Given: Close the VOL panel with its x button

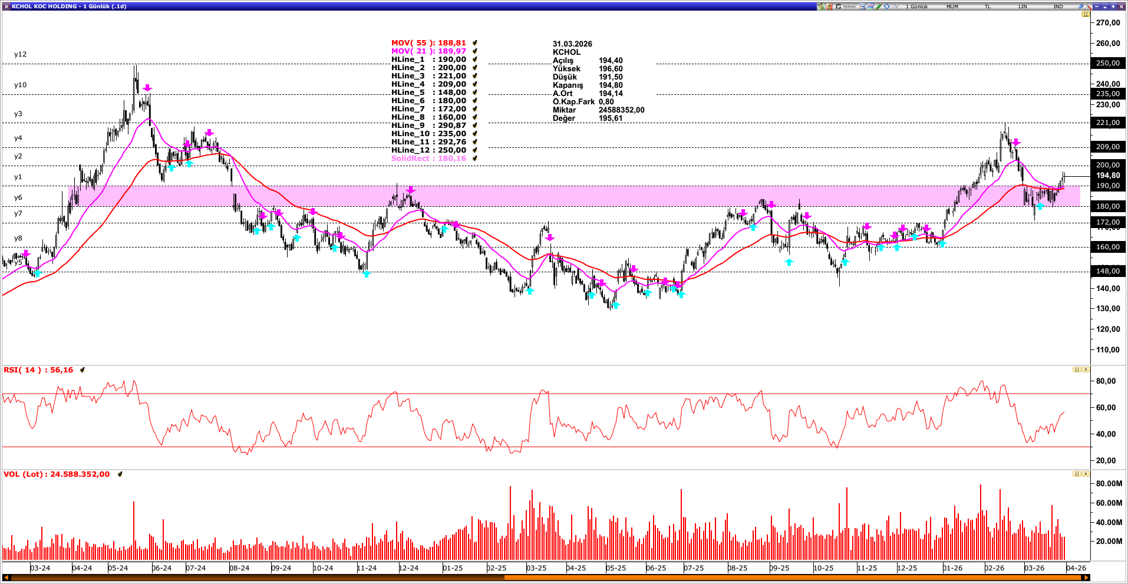Looking at the screenshot, I should click(x=1086, y=474).
